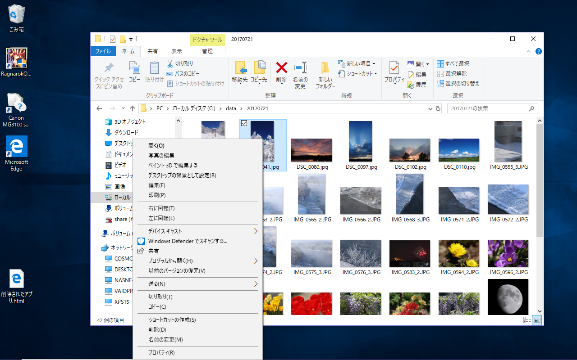Choose Delete (D) in the context menu
577x360 pixels.
pos(197,330)
